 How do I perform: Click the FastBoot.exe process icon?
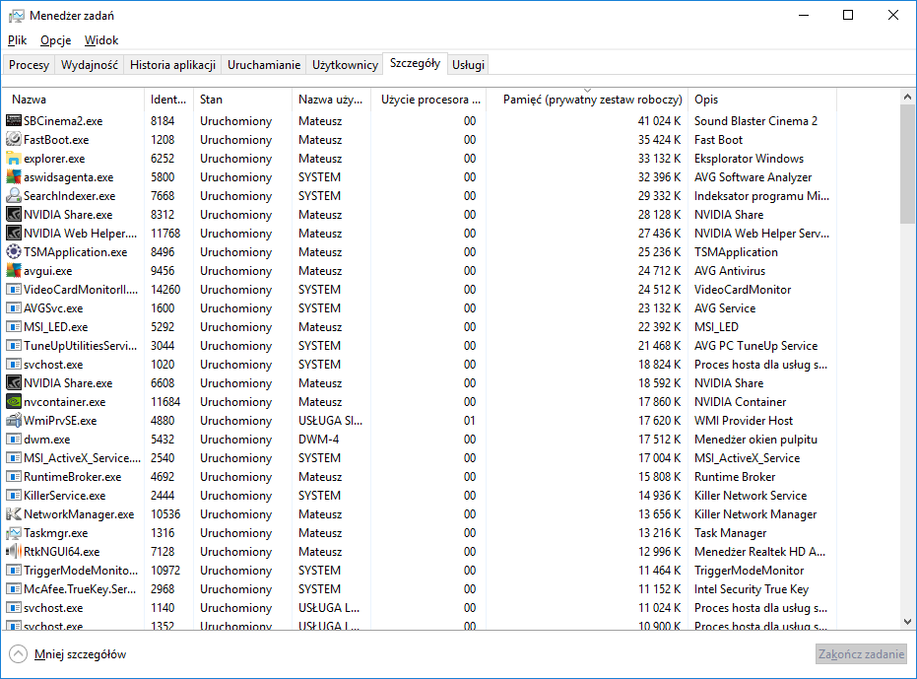pyautogui.click(x=14, y=139)
